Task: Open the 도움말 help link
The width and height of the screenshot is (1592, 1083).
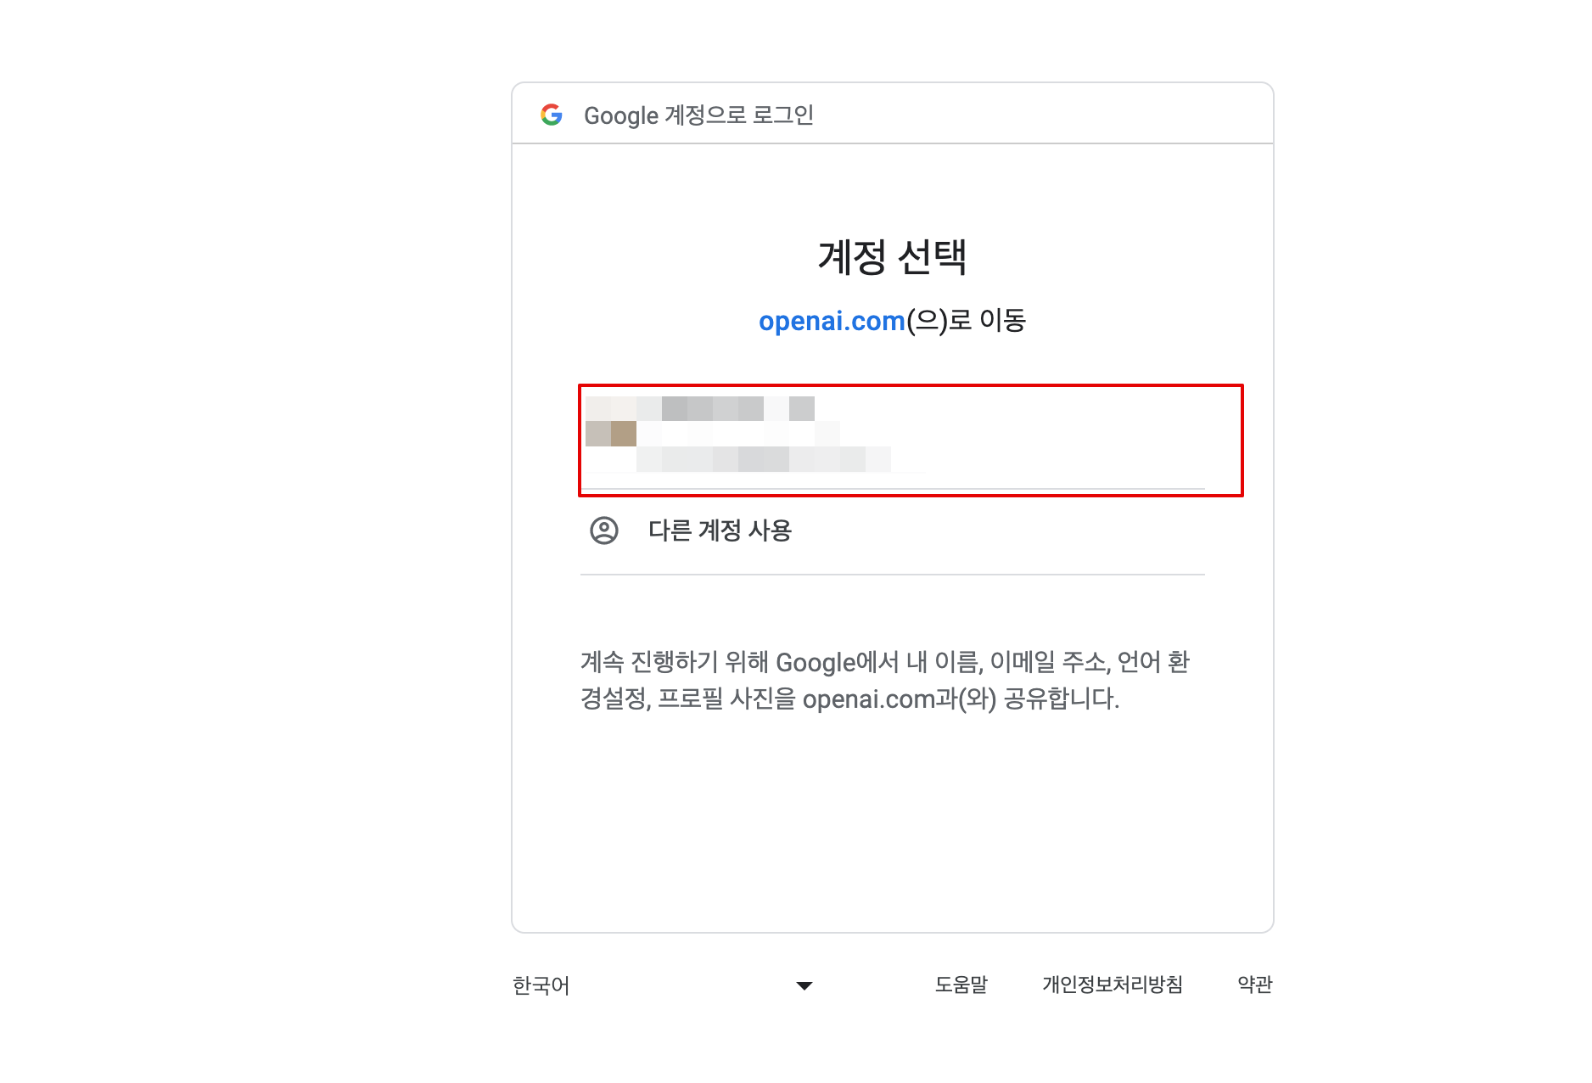Action: 961,985
